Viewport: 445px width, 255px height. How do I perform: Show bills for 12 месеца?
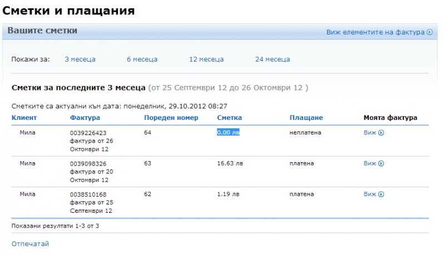coord(206,59)
